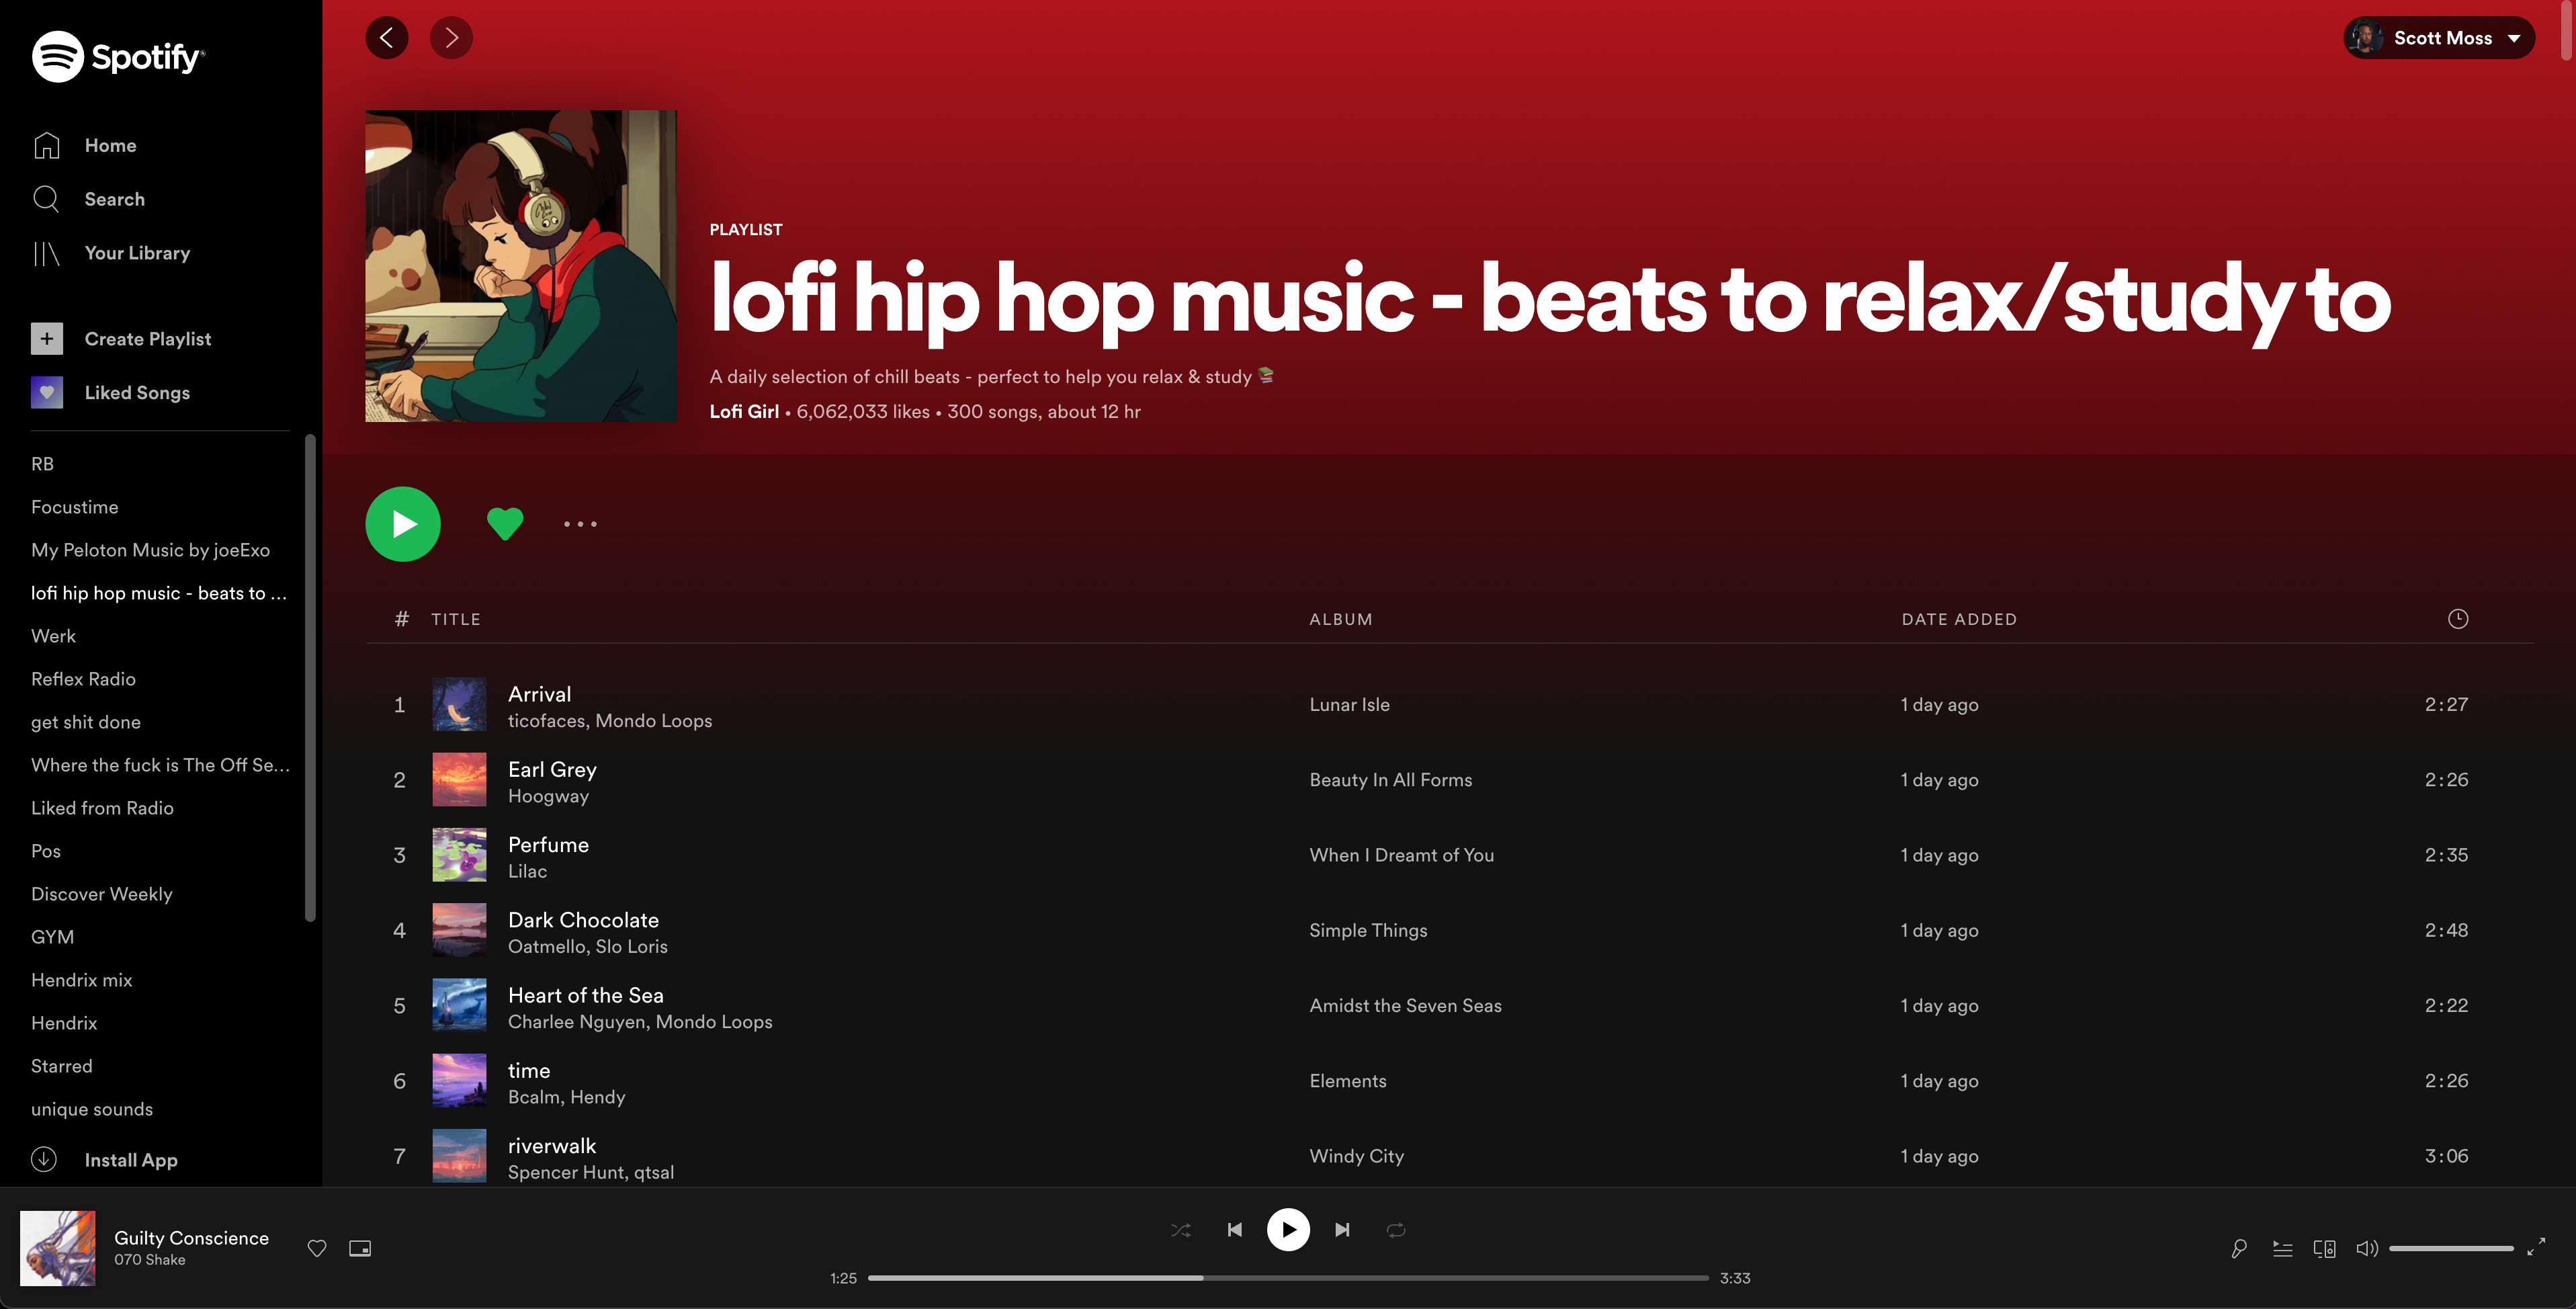The width and height of the screenshot is (2576, 1309).
Task: Open the play queue
Action: pos(2282,1248)
